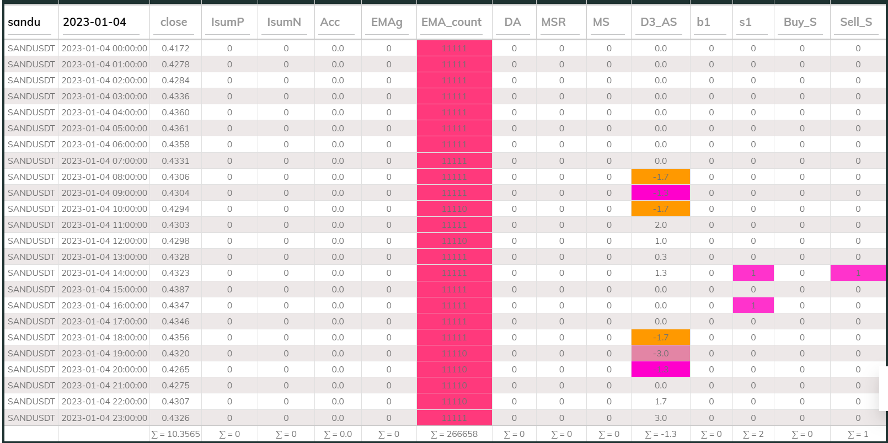Click the highlighted s1 cell at 16:00:00
888x443 pixels.
(x=753, y=305)
